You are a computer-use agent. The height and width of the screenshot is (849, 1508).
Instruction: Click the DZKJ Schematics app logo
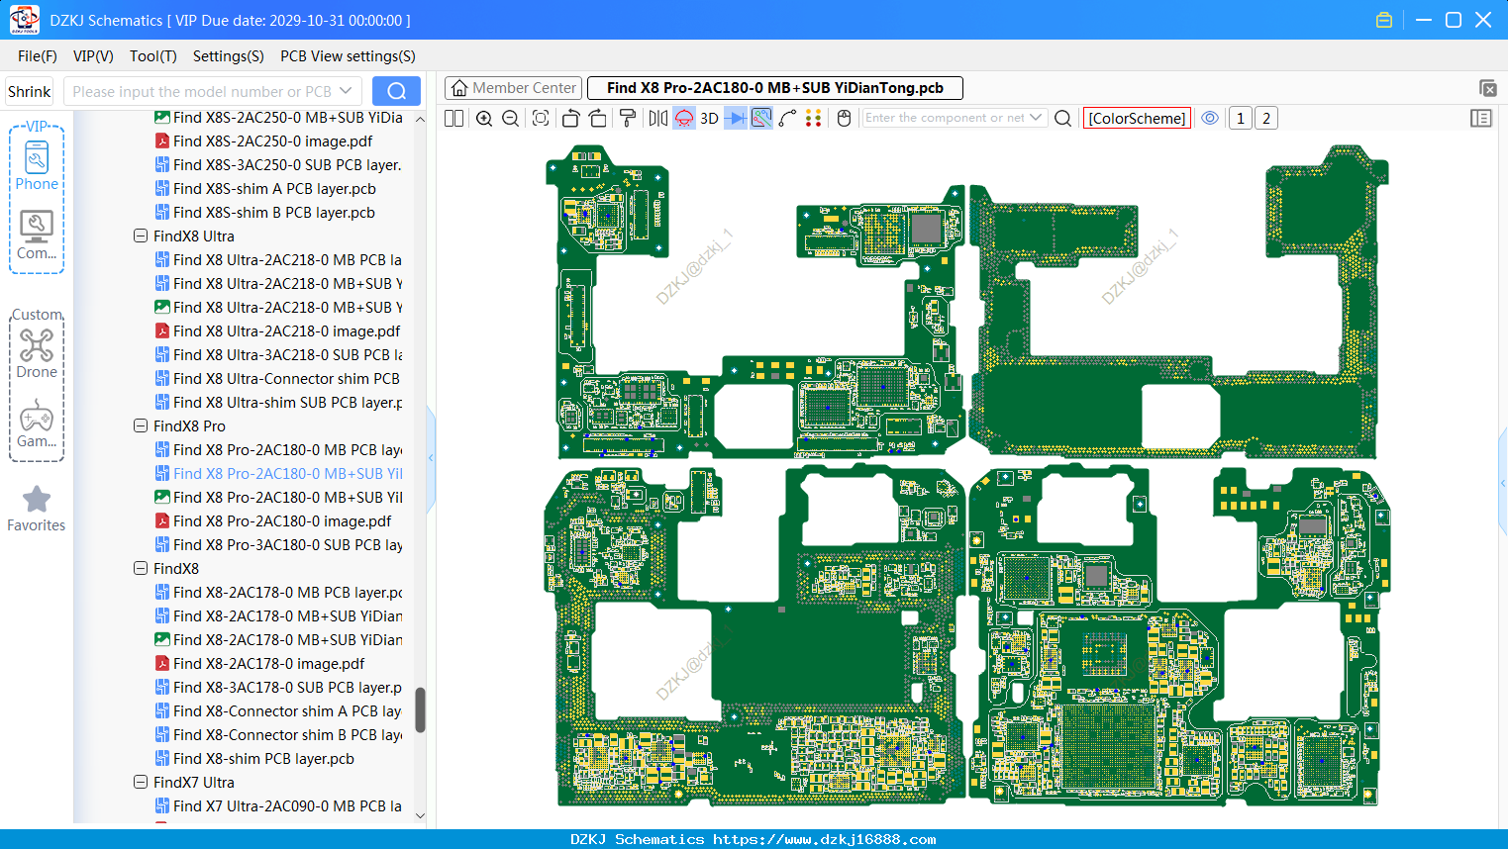tap(24, 20)
